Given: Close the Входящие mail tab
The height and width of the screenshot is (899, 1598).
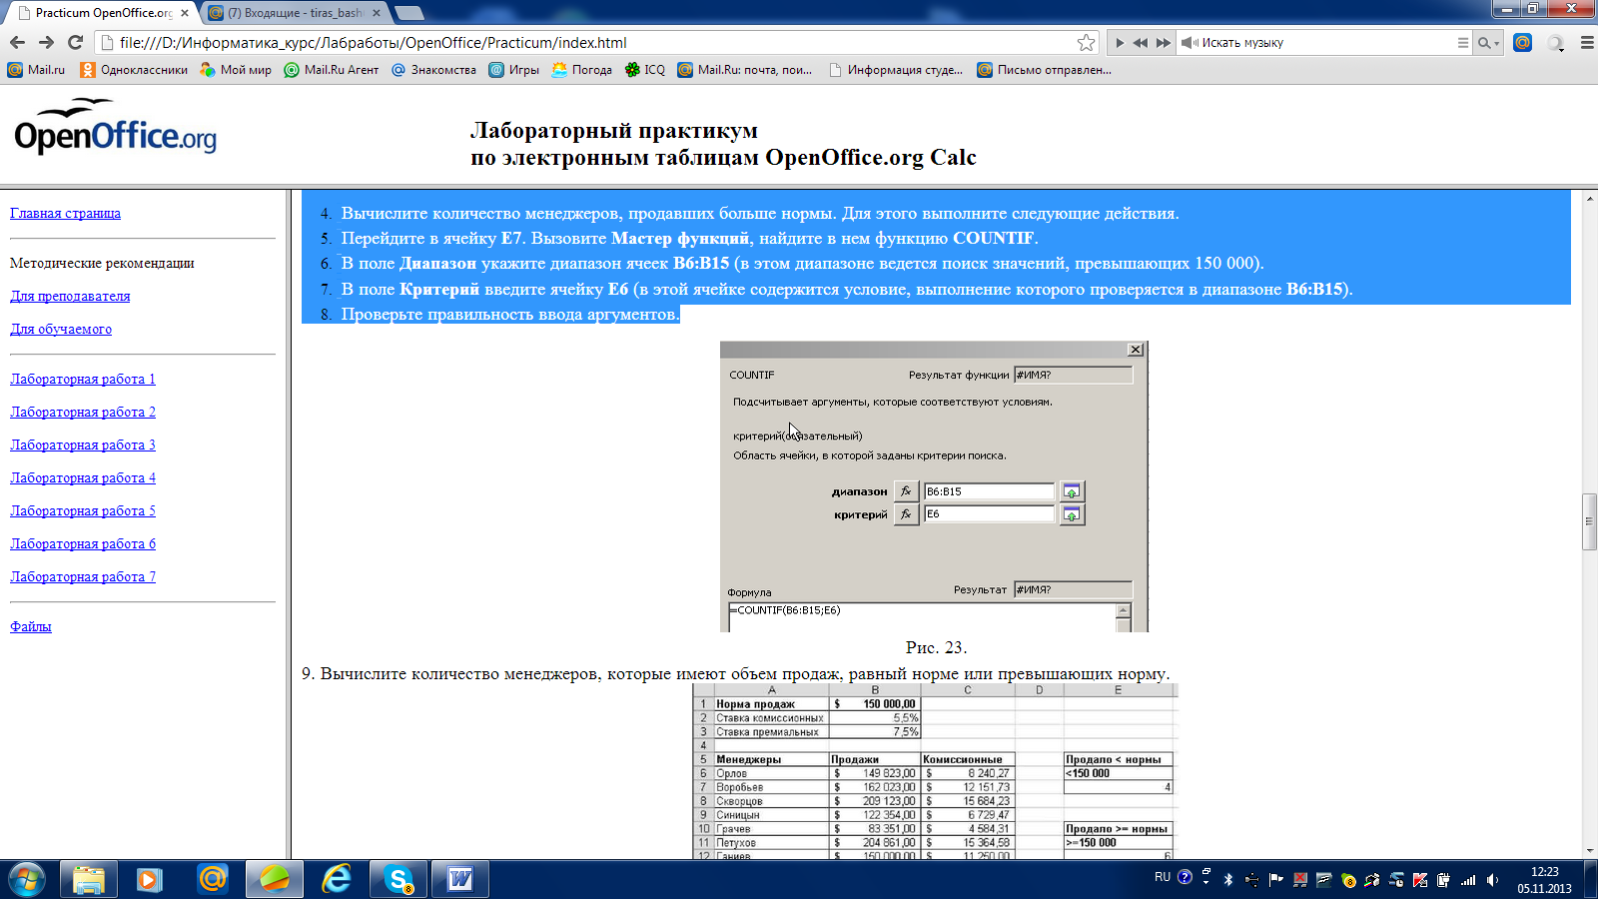Looking at the screenshot, I should click(377, 13).
